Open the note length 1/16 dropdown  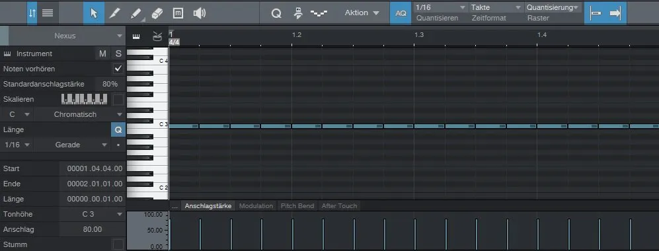17,145
